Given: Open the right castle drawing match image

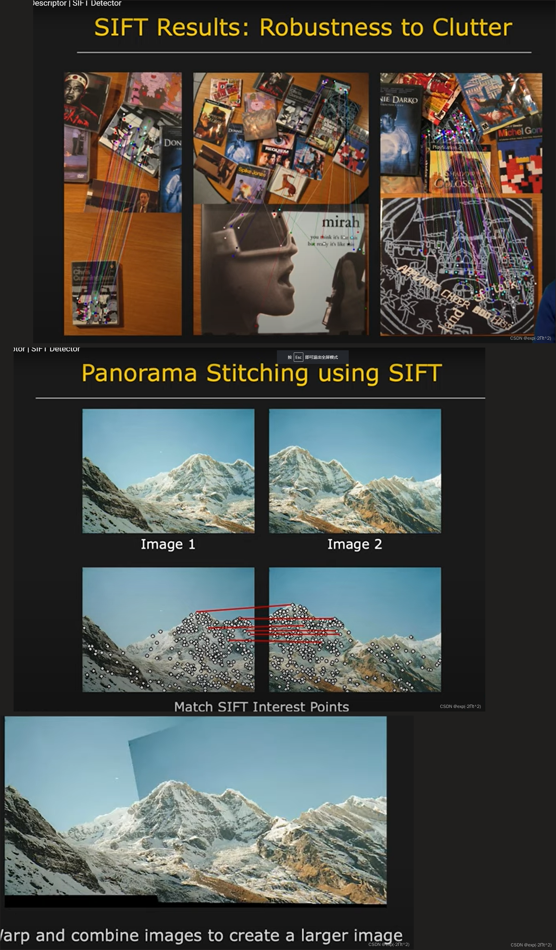Looking at the screenshot, I should pos(461,203).
